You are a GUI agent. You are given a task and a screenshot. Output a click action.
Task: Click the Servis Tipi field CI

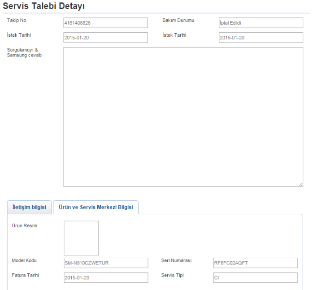pyautogui.click(x=255, y=277)
